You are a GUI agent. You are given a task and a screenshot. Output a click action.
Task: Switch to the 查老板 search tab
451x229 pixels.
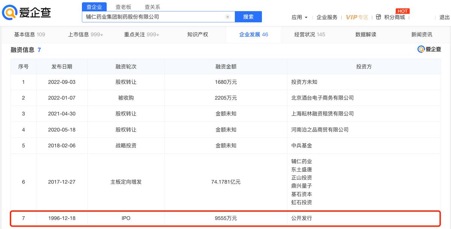[123, 7]
